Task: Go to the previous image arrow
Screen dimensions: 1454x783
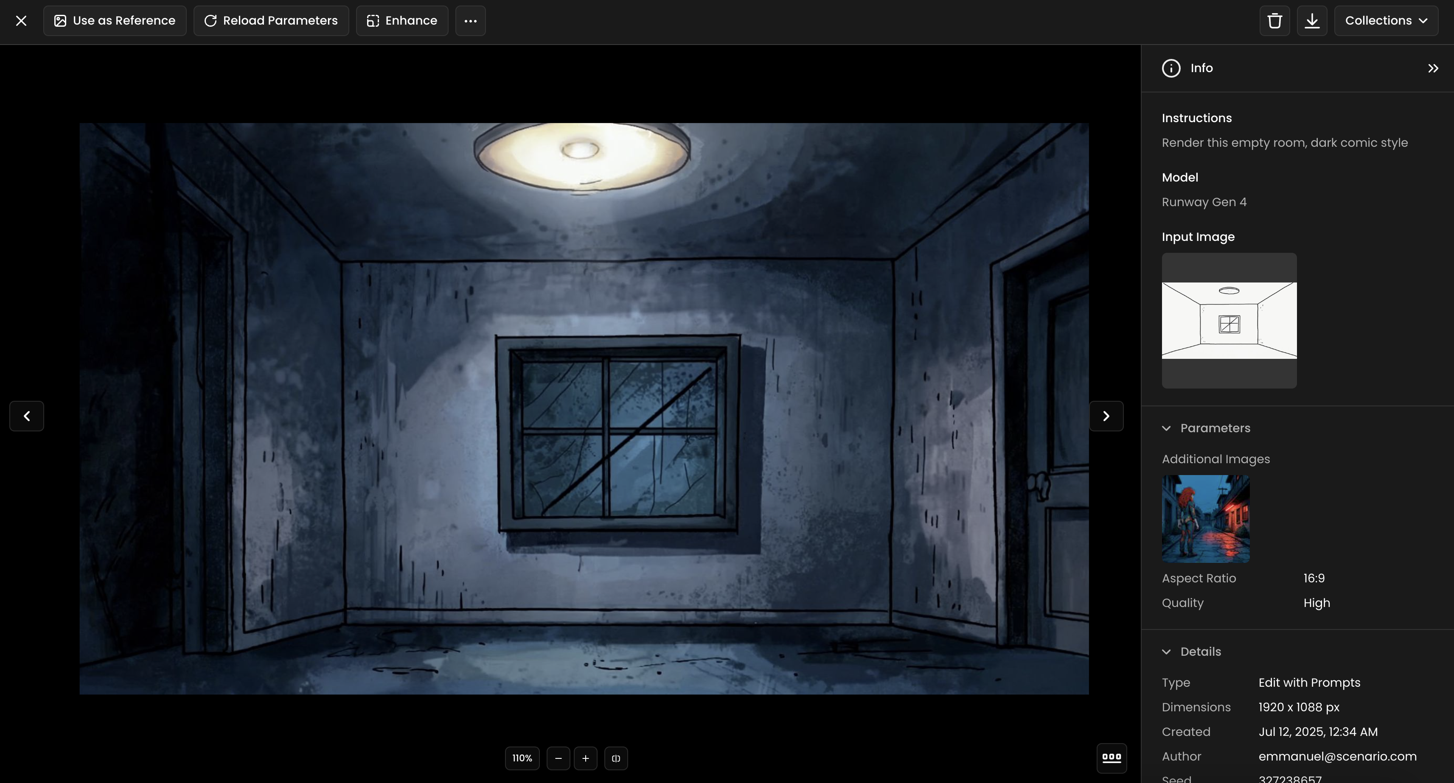Action: click(27, 417)
